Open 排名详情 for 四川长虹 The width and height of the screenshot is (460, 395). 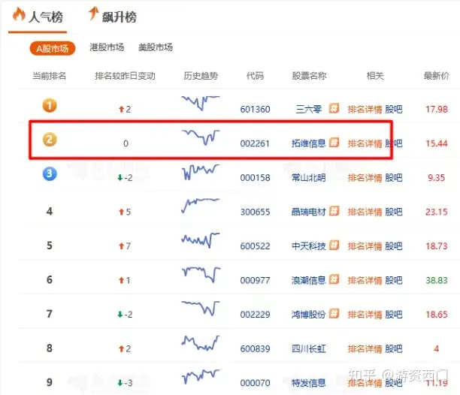(365, 348)
